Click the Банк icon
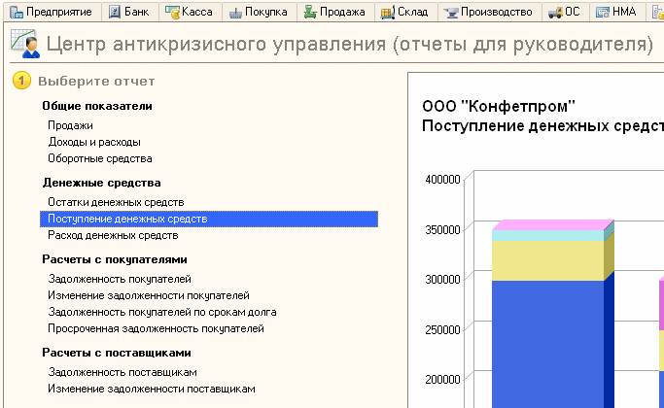Viewport: 664px width, 408px height. point(115,12)
